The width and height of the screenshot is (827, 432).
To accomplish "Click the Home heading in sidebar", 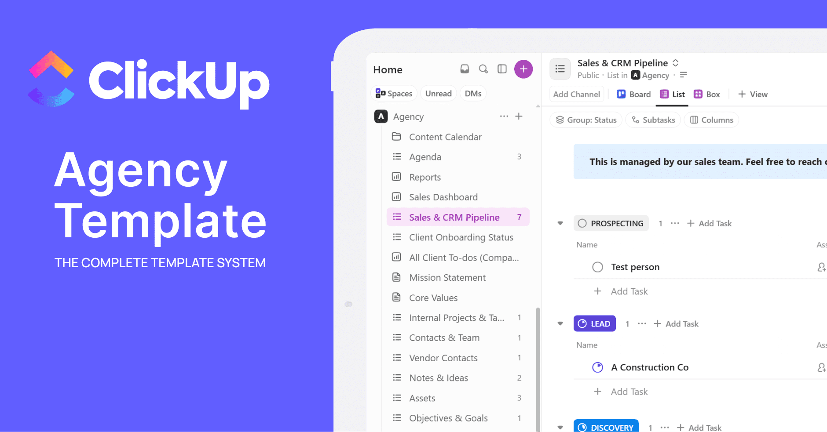I will [388, 69].
